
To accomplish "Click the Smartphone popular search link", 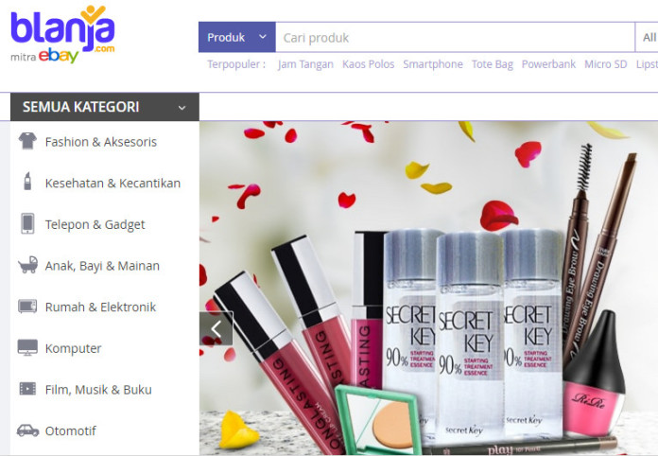I will (433, 64).
